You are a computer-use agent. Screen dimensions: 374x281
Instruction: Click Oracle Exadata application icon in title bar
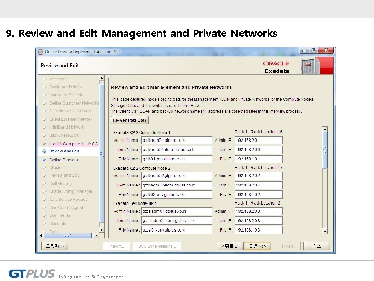click(x=41, y=52)
